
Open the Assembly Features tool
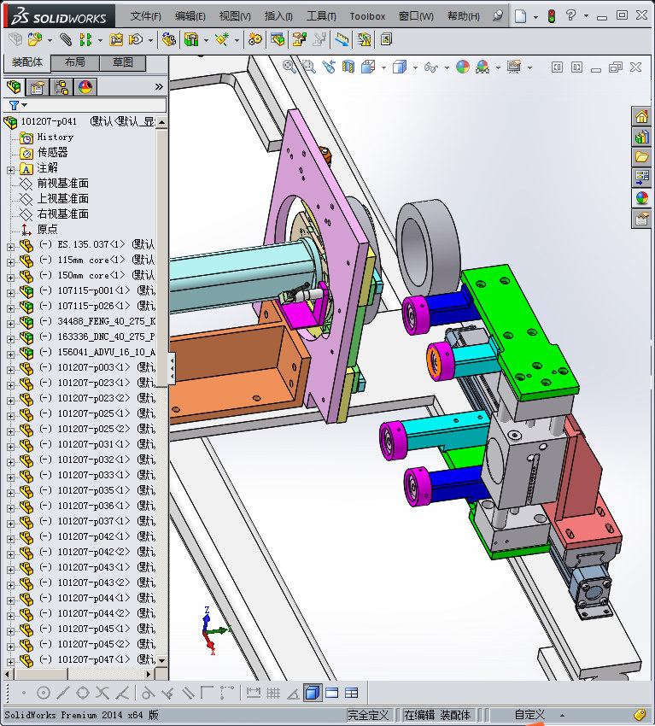(x=191, y=40)
